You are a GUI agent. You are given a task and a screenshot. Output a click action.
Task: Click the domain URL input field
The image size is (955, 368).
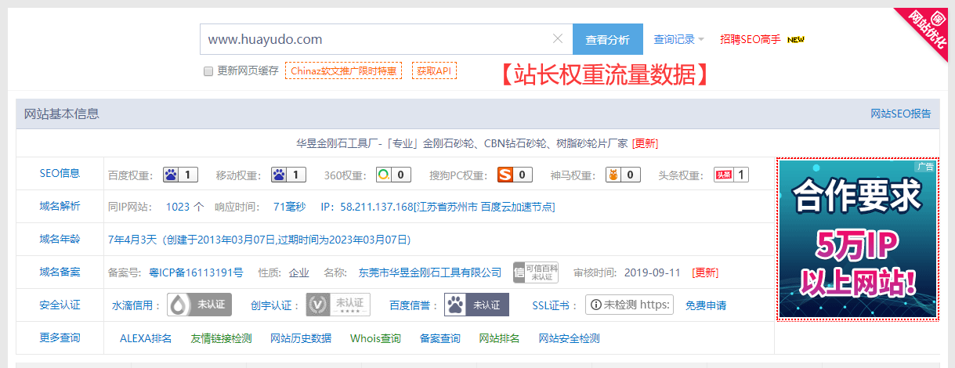pos(376,39)
